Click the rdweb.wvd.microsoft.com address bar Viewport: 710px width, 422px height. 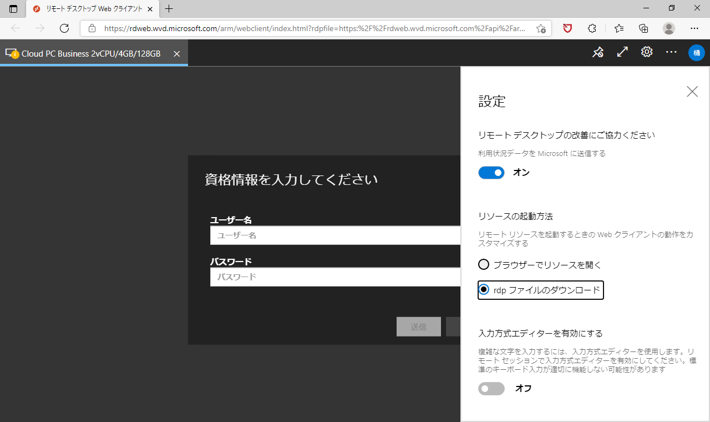pos(316,28)
